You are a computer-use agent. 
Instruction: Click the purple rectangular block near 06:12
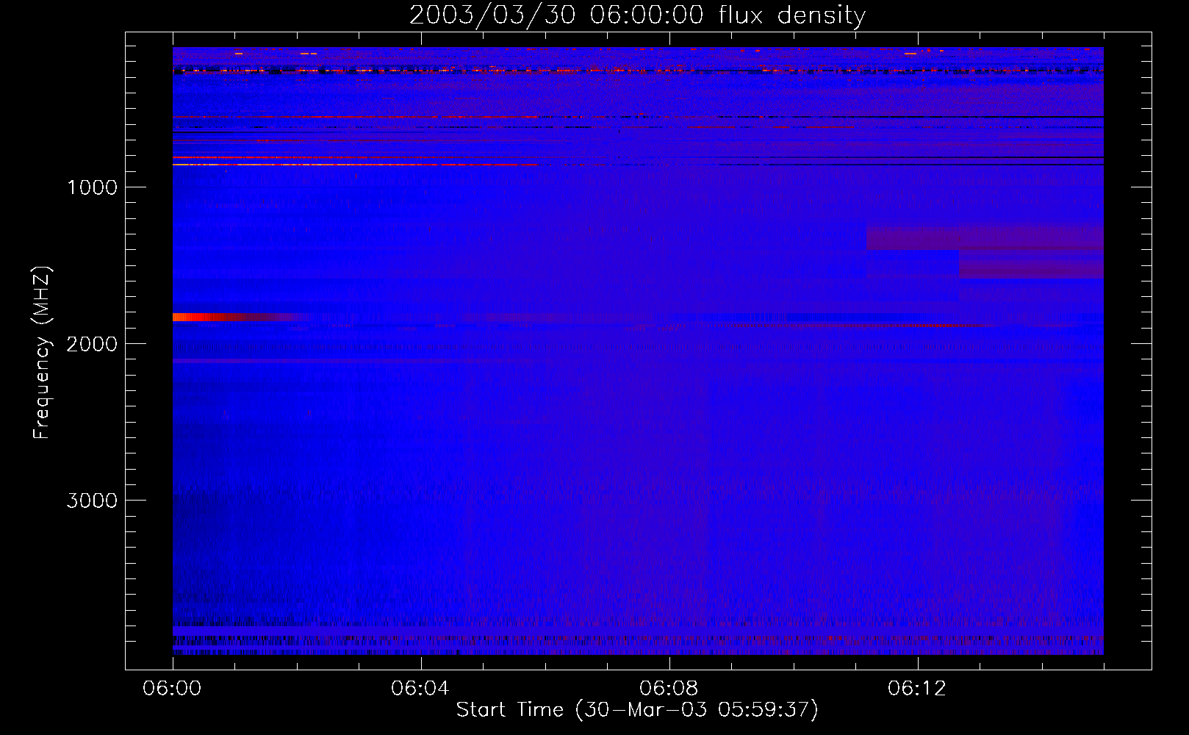(985, 238)
